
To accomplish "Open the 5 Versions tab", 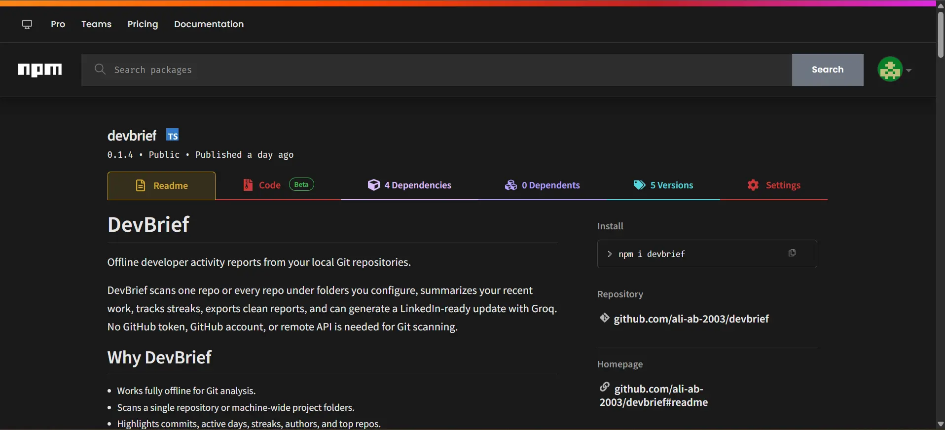I will click(663, 185).
